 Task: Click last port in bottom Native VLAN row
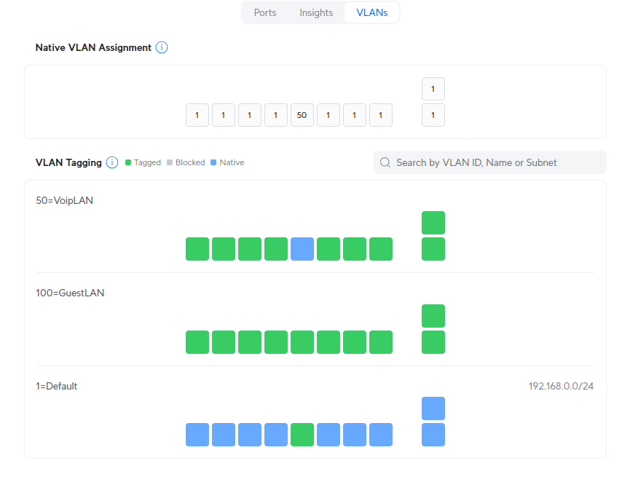click(433, 115)
